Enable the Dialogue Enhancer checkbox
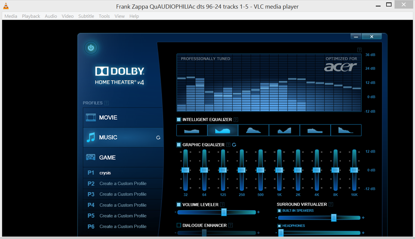 coord(179,225)
